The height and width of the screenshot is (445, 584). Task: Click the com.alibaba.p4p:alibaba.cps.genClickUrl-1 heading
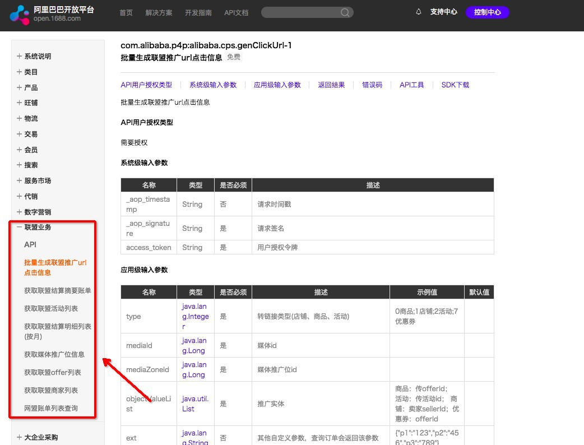(206, 45)
